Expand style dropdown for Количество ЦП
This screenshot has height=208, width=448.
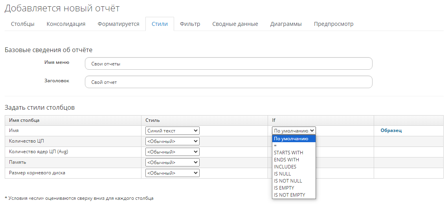(x=172, y=141)
